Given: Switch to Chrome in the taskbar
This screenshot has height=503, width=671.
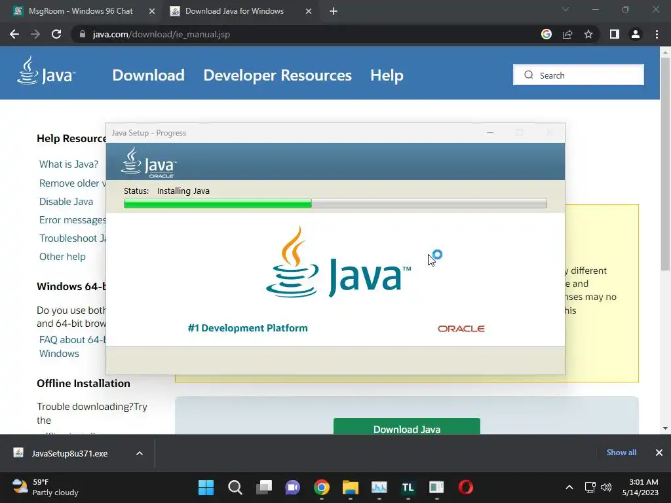Looking at the screenshot, I should coord(321,487).
